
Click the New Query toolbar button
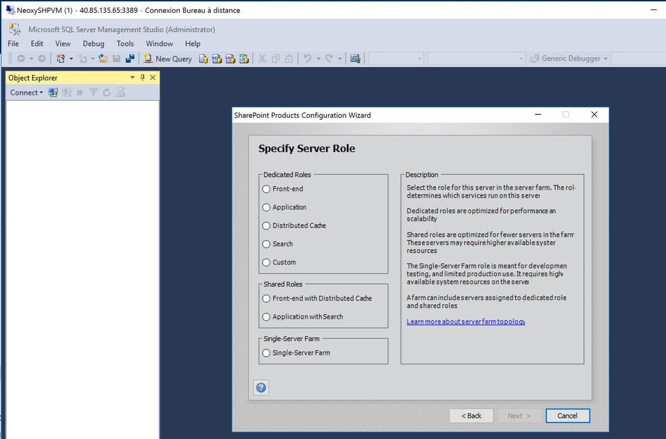(x=168, y=58)
